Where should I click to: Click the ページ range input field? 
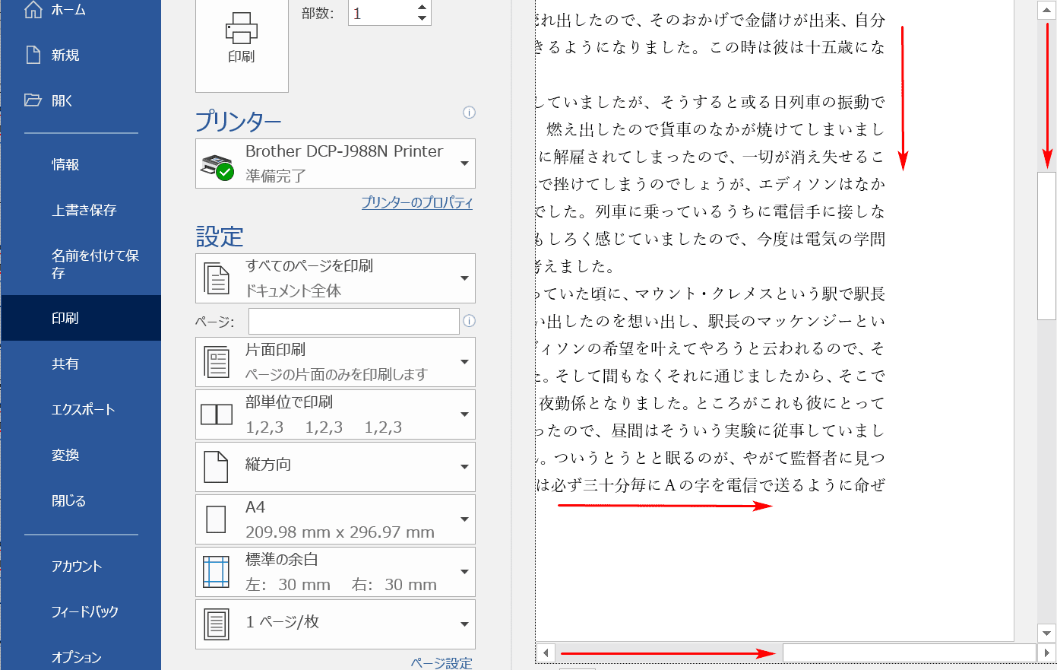click(353, 321)
